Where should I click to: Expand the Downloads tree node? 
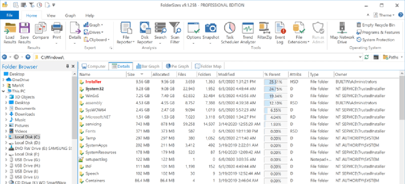point(6,114)
